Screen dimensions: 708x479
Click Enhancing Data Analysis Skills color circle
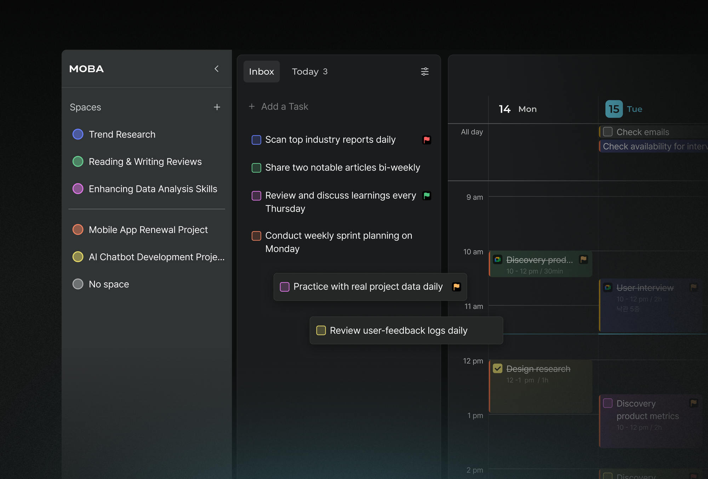tap(78, 189)
